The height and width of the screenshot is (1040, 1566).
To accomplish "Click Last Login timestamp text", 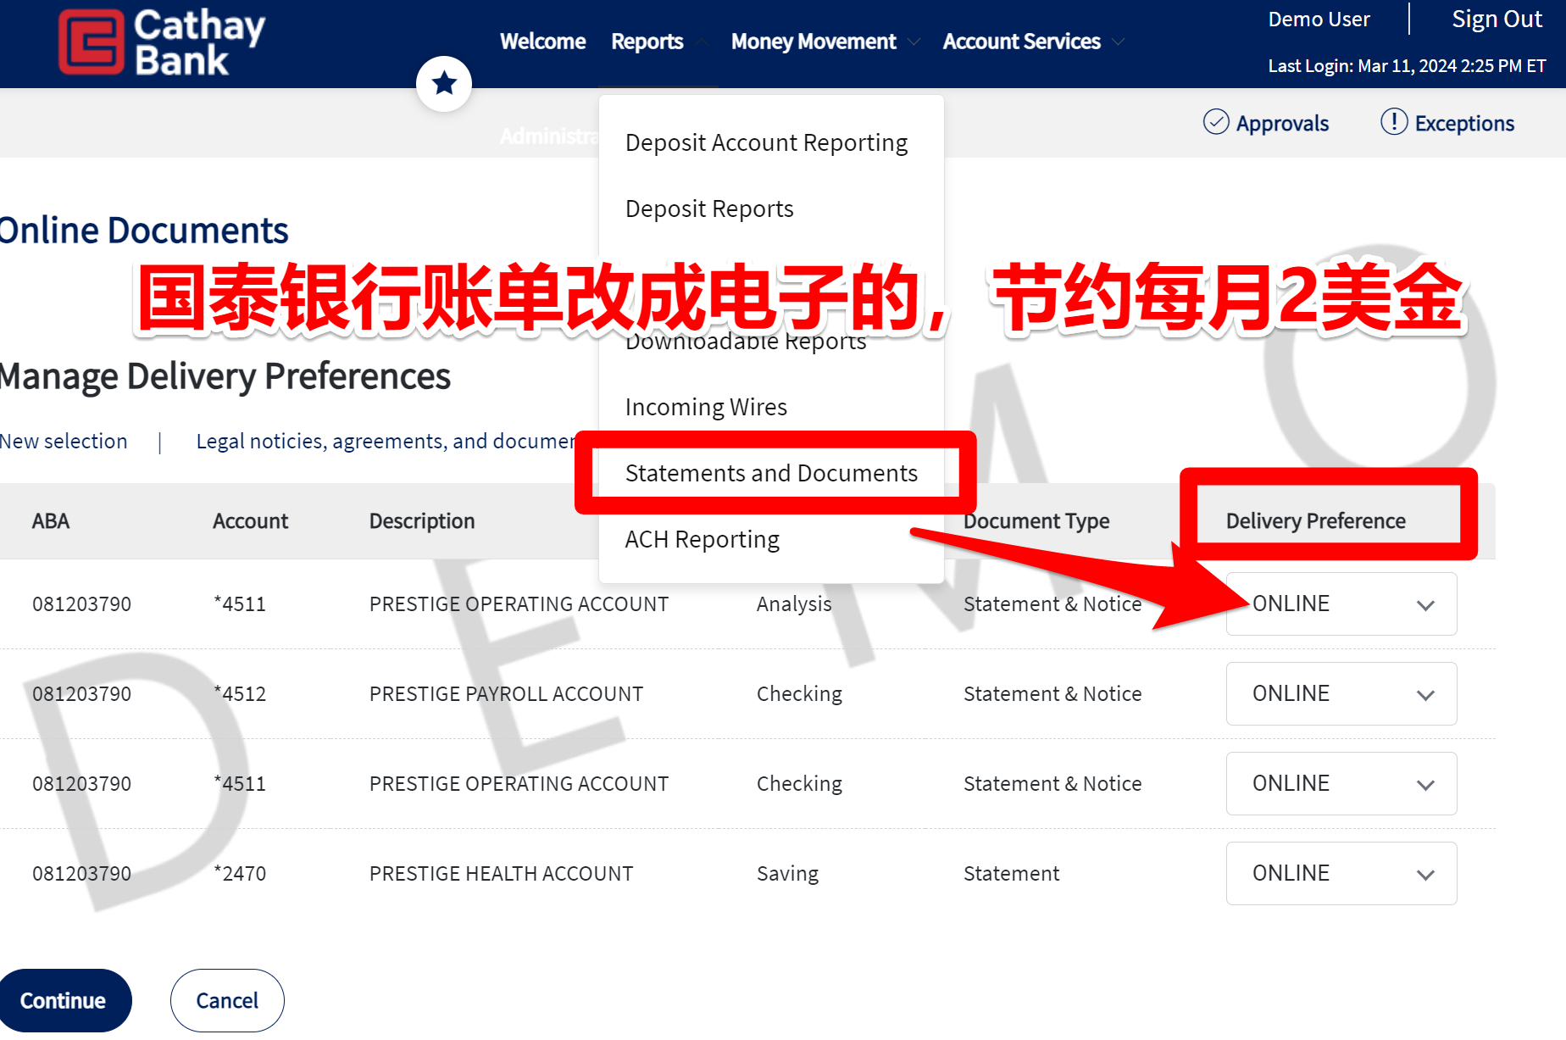I will [x=1407, y=65].
